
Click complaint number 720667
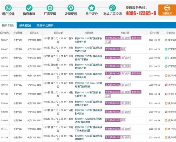(x=4, y=40)
